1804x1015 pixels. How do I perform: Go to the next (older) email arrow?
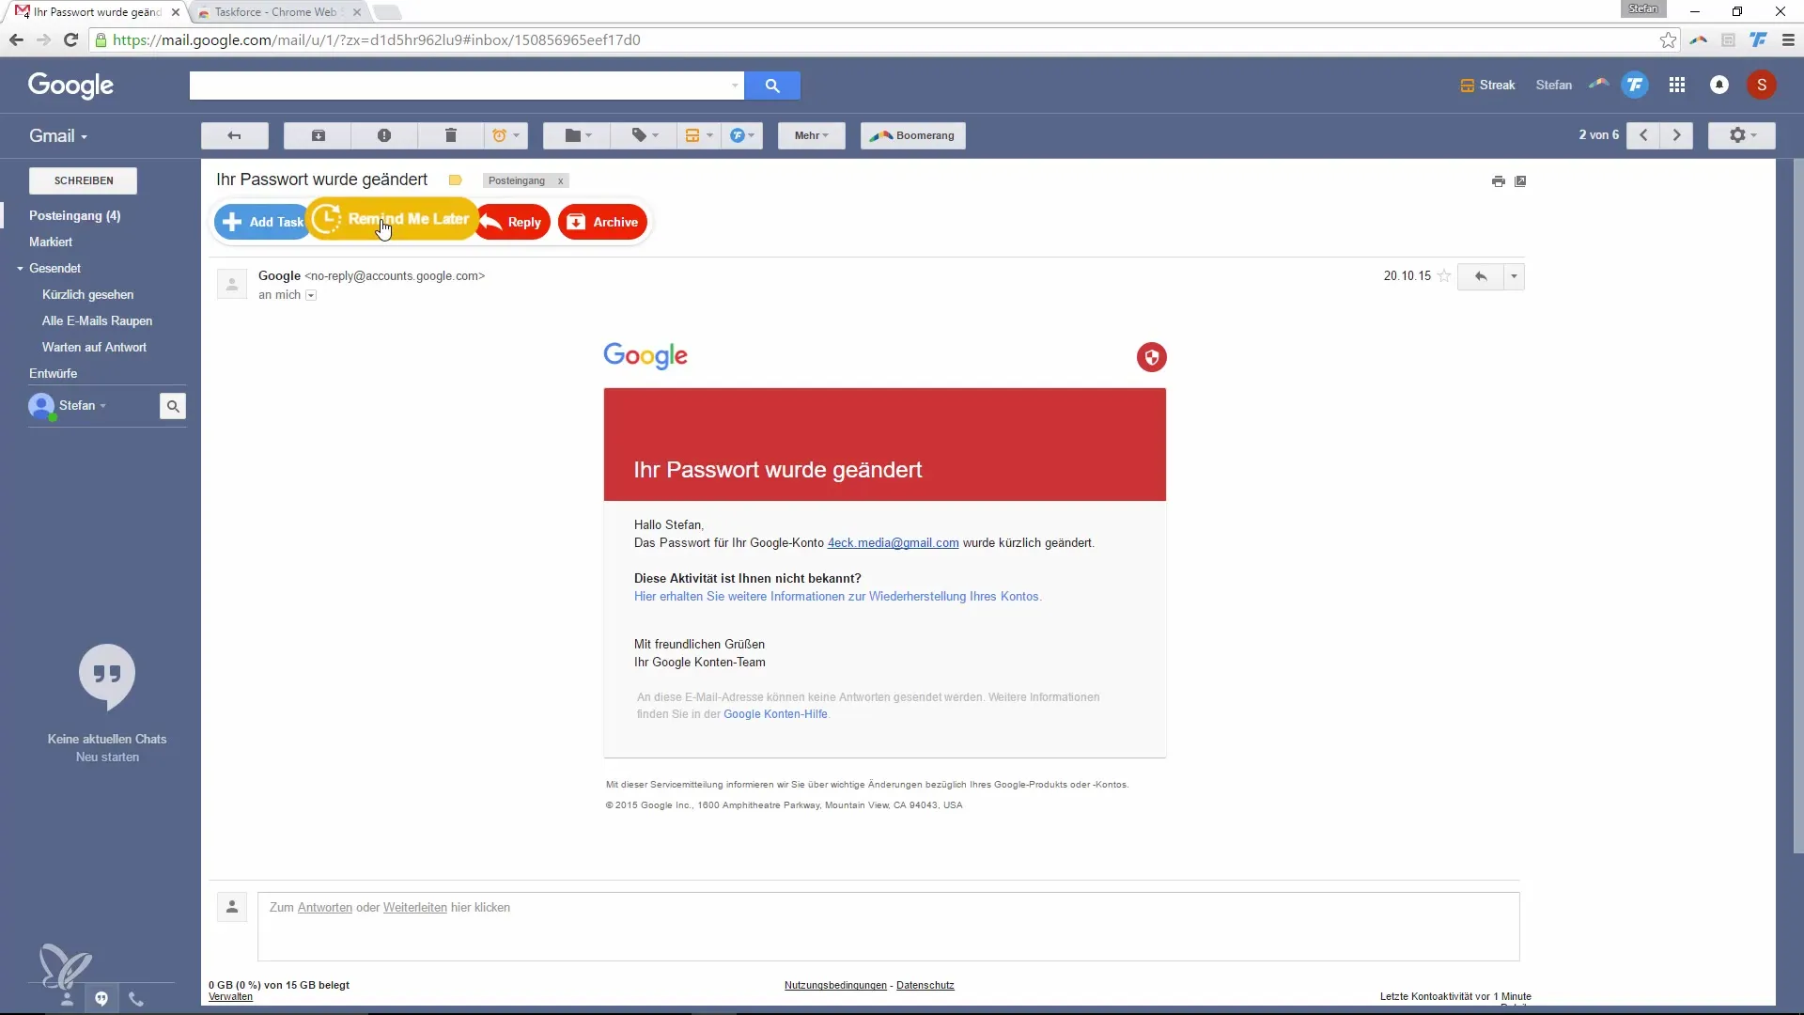pyautogui.click(x=1676, y=135)
